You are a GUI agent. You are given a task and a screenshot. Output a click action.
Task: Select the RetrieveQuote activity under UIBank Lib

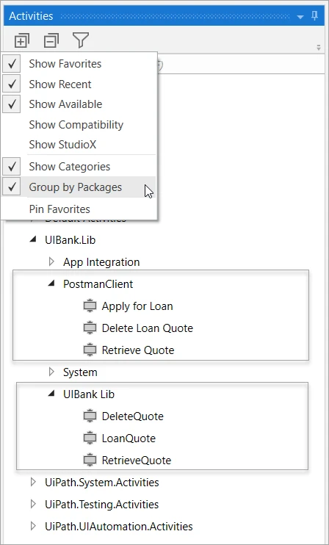[137, 461]
